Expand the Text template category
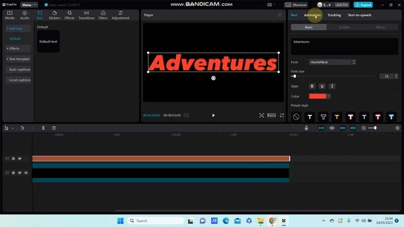Screen dimensions: 404x227 click(18, 59)
